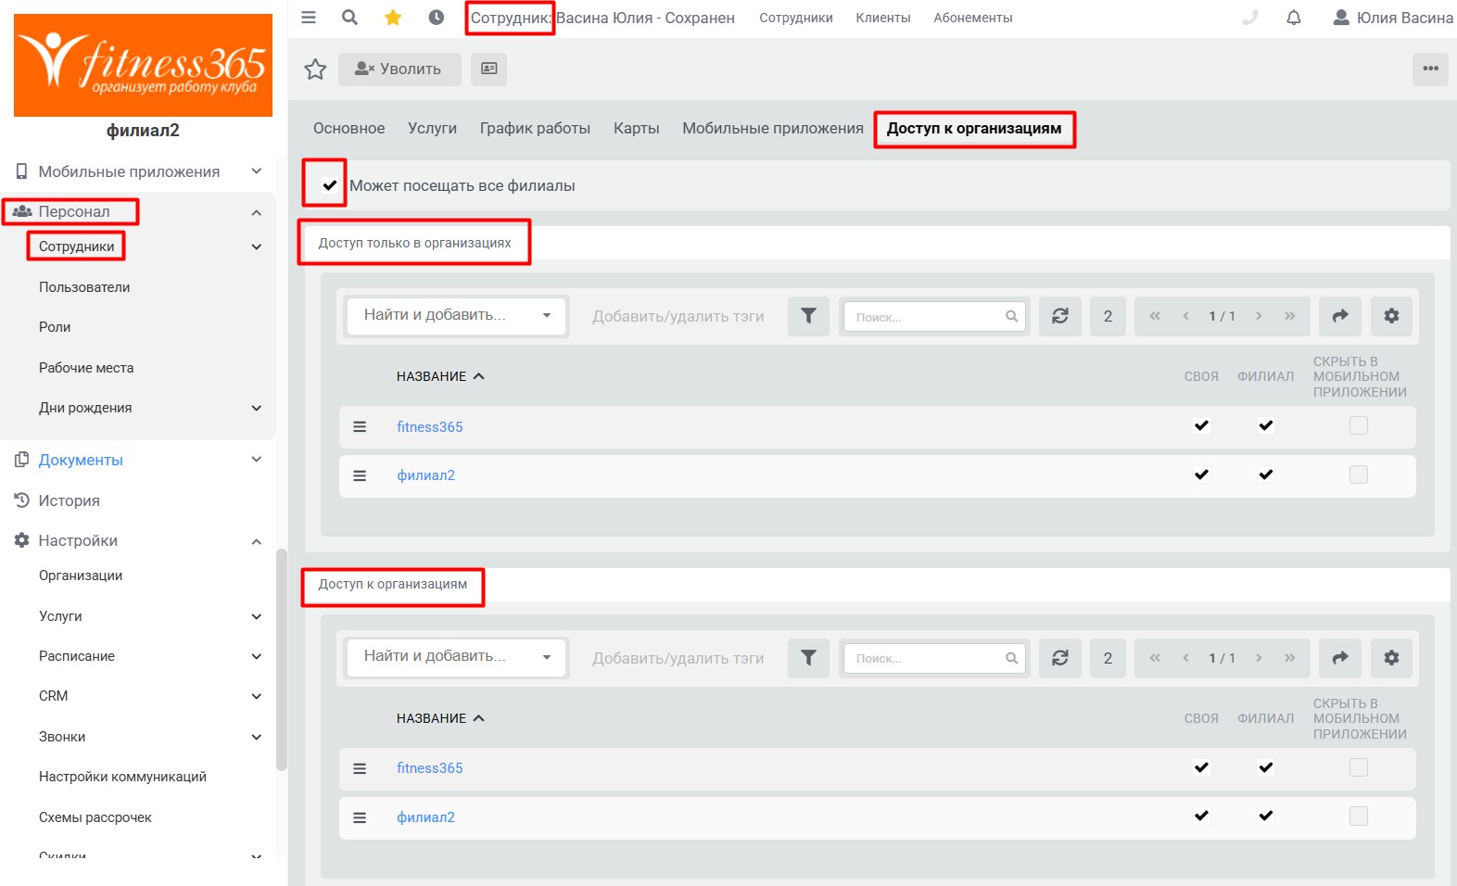Open the three-dots more actions menu
This screenshot has width=1457, height=886.
point(1430,69)
